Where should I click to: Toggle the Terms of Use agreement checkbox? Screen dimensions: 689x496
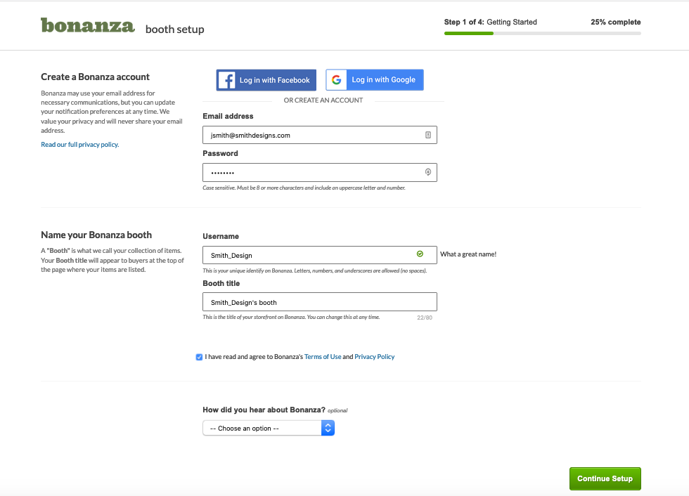pos(199,357)
